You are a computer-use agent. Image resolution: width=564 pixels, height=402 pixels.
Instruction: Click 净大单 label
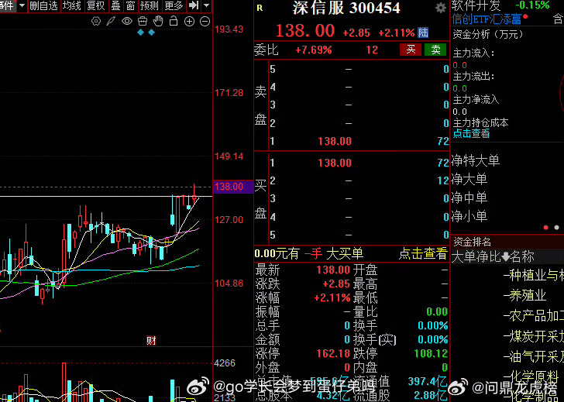pyautogui.click(x=469, y=179)
